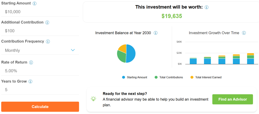Image resolution: width=259 pixels, height=114 pixels.
Task: Click the lightbulb icon in advisor banner
Action: pos(94,99)
